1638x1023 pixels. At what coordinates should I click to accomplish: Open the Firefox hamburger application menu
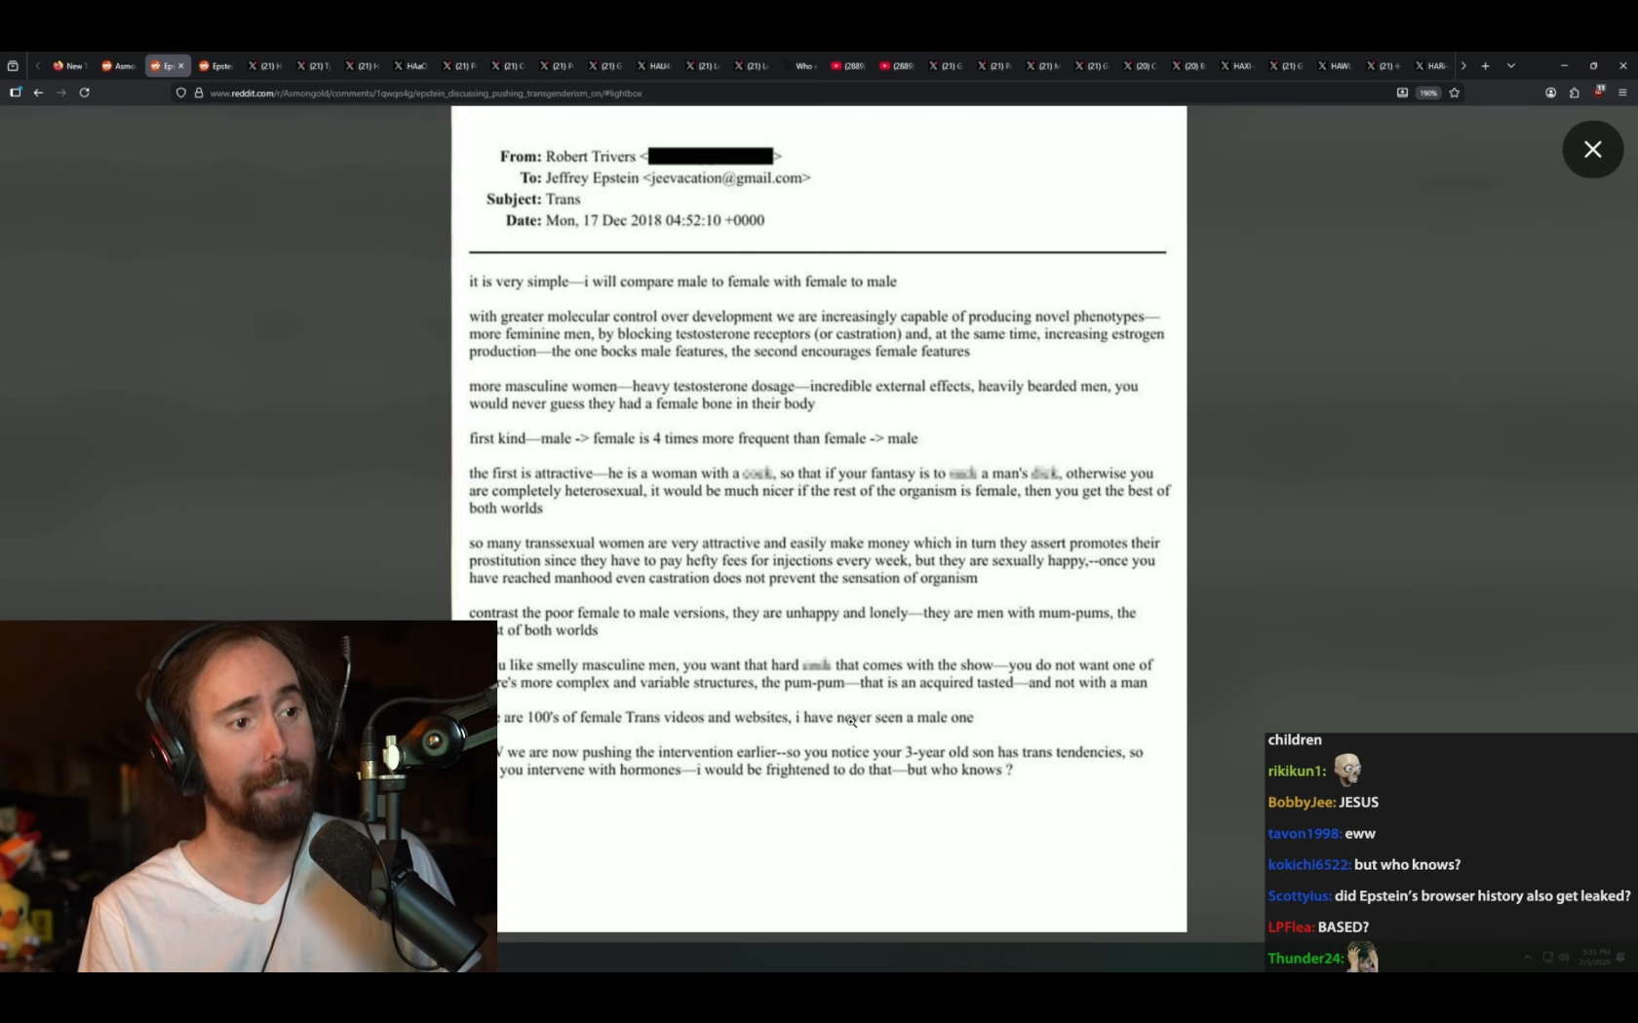pos(1622,94)
